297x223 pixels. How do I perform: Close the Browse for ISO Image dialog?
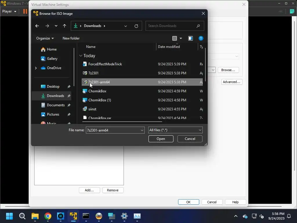pyautogui.click(x=203, y=13)
